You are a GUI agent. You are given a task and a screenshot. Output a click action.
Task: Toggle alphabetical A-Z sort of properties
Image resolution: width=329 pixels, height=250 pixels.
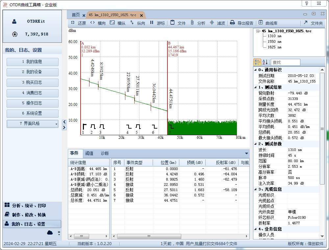tap(265, 63)
